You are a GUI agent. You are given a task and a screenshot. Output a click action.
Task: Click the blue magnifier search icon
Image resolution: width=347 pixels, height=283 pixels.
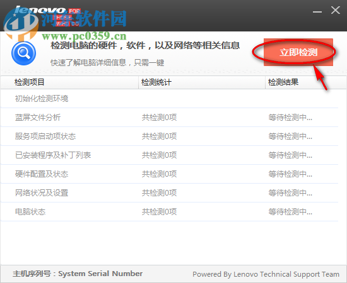click(x=24, y=53)
